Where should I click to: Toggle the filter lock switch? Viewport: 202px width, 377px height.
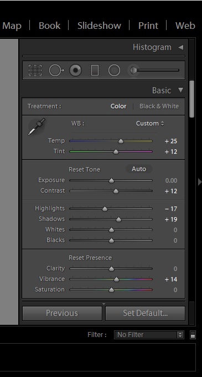193,335
